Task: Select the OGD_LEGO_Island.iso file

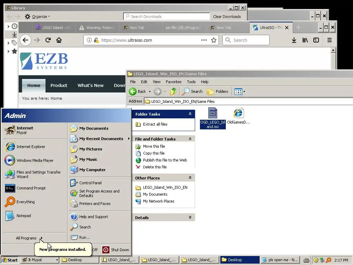Action: pos(213,118)
